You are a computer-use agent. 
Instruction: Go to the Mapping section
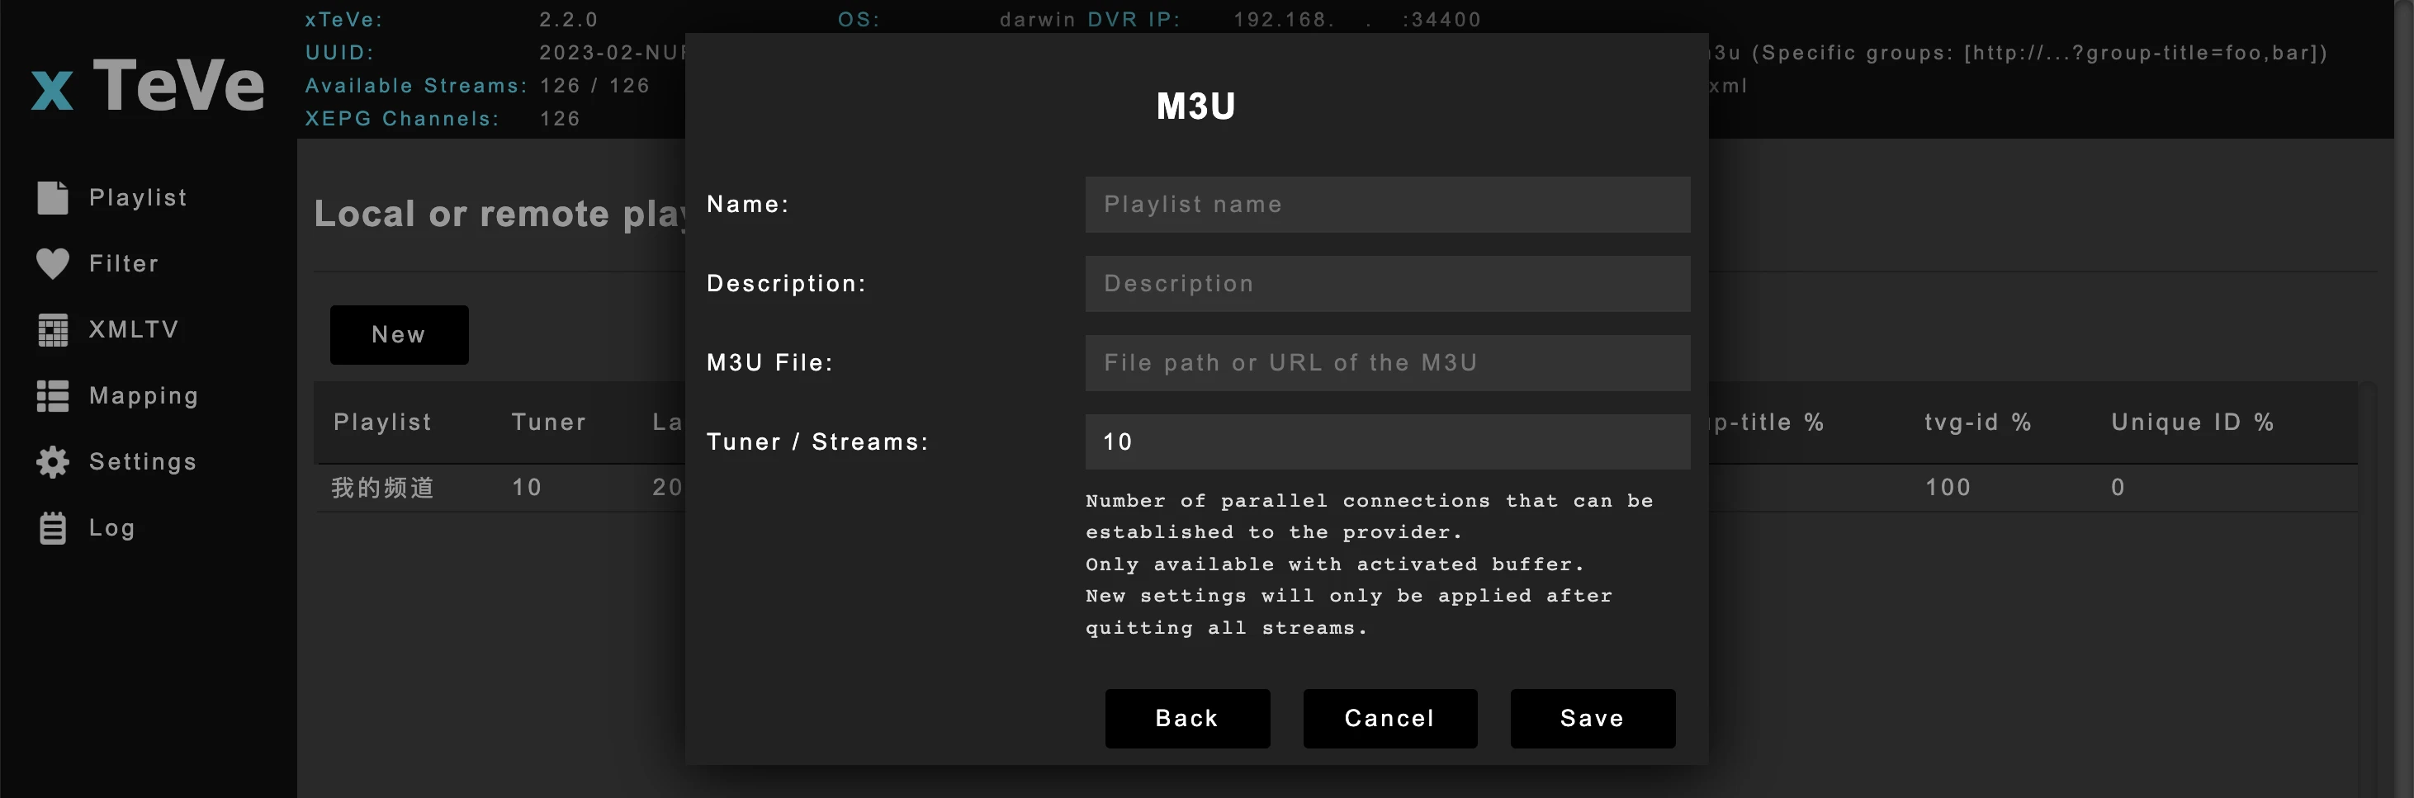coord(144,396)
